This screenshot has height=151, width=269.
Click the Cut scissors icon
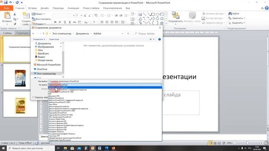pyautogui.click(x=15, y=14)
